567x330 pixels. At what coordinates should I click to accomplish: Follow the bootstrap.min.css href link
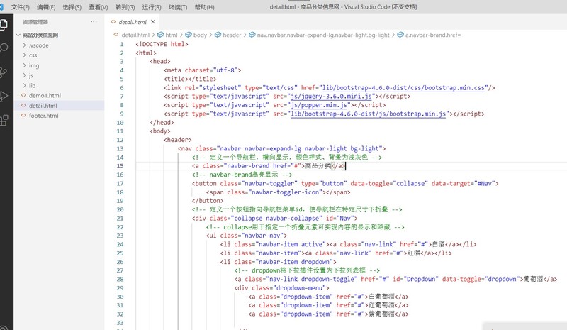pyautogui.click(x=403, y=88)
